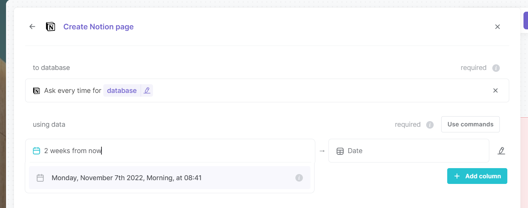Click the Notion logo in header
This screenshot has height=208, width=528.
click(x=50, y=27)
